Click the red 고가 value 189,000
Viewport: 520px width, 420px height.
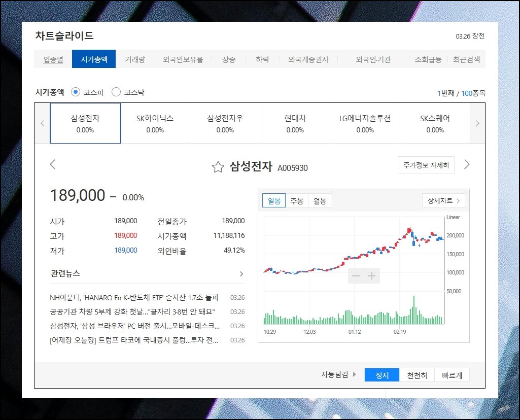[126, 236]
